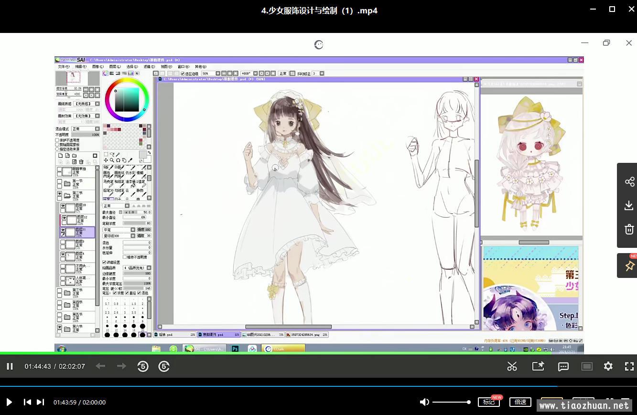Open the player settings gear
This screenshot has width=637, height=415.
click(608, 366)
